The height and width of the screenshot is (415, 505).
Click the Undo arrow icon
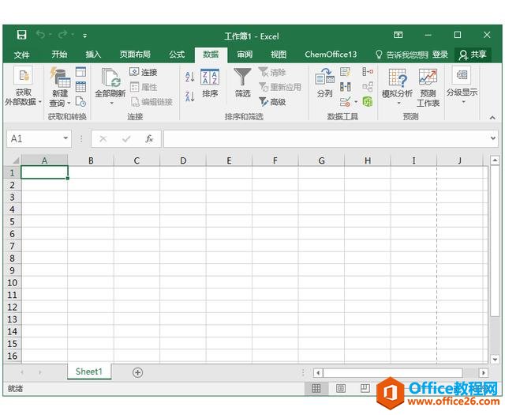40,34
